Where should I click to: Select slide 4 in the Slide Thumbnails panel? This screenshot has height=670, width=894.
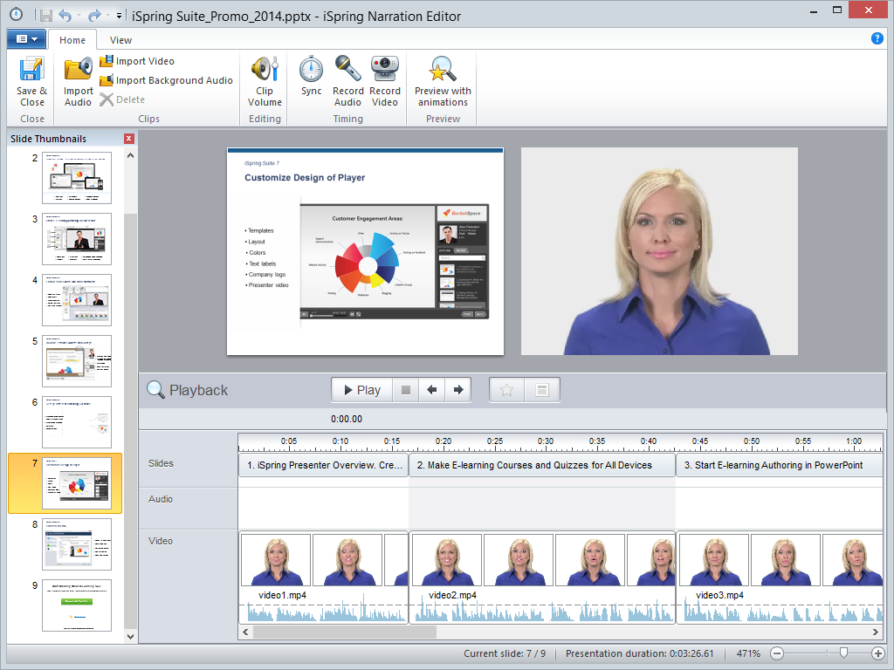click(x=77, y=300)
